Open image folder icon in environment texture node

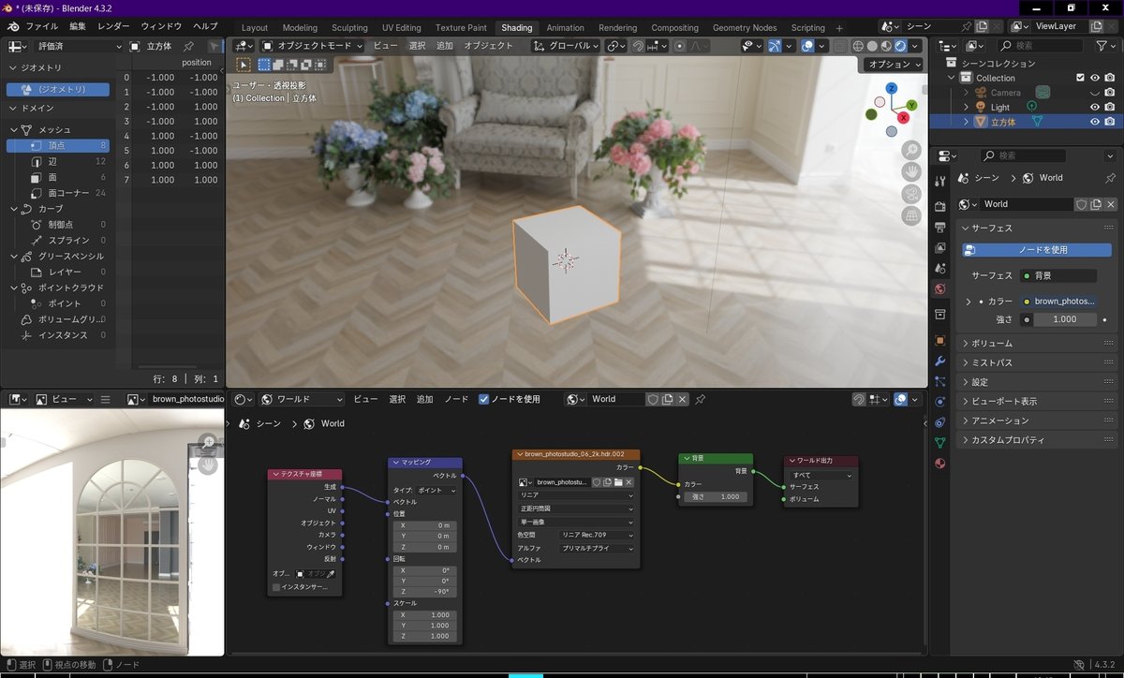click(x=617, y=482)
